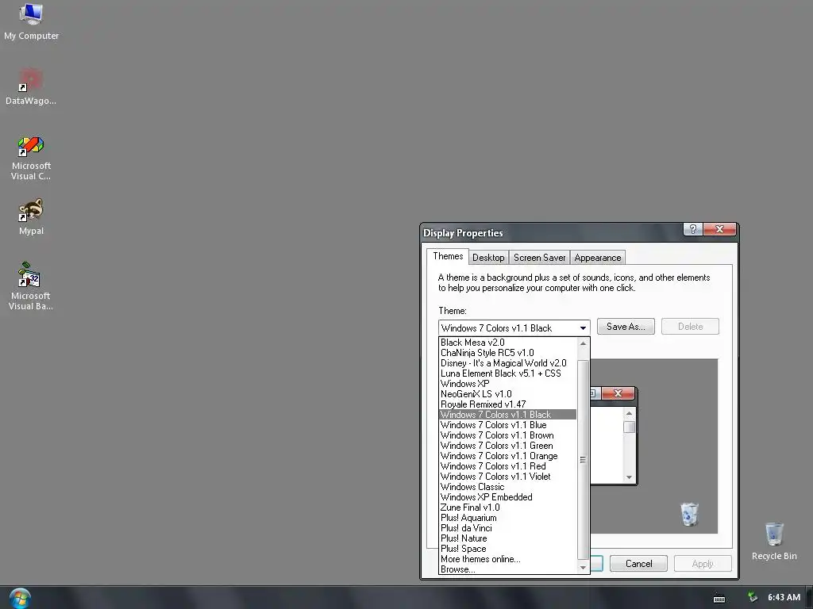
Task: Select the Windows XP theme entry
Action: coord(507,384)
